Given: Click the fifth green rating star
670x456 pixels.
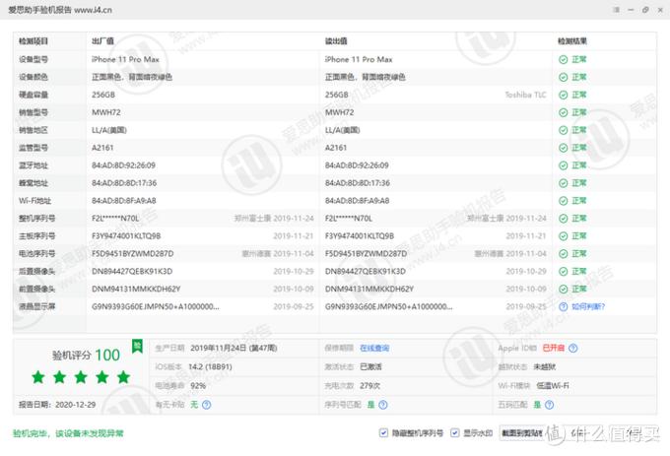Looking at the screenshot, I should click(x=123, y=377).
